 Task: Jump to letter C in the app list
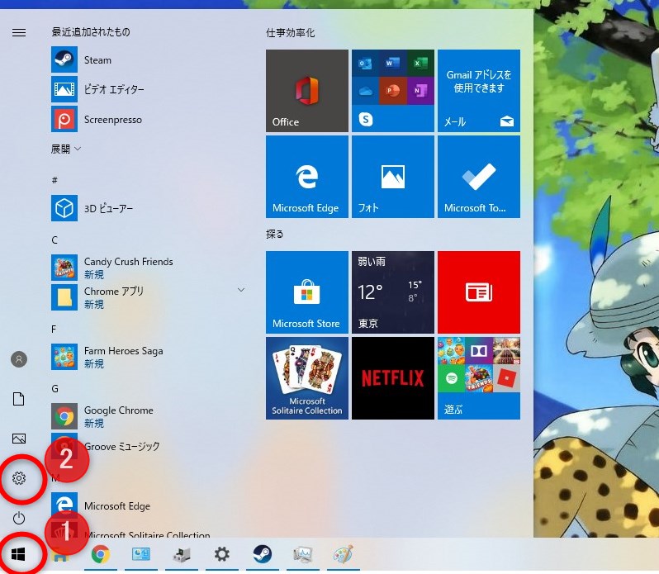click(55, 240)
